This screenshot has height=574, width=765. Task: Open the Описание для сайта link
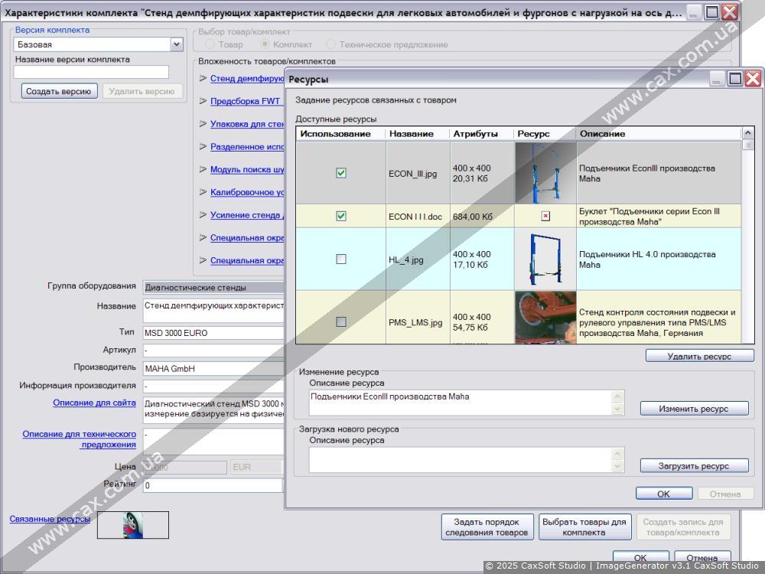pyautogui.click(x=94, y=403)
